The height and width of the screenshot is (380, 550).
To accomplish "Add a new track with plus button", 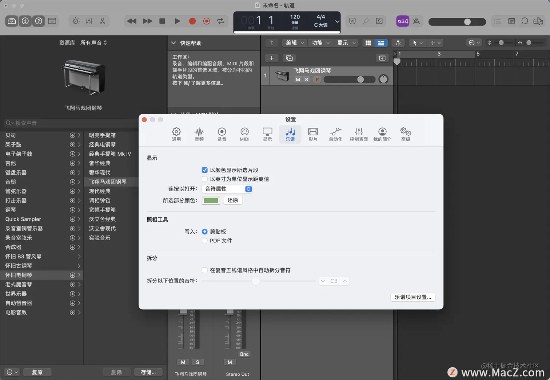I will (x=271, y=58).
